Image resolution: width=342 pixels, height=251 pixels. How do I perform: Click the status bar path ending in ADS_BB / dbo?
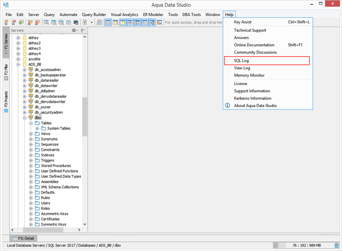(64, 245)
